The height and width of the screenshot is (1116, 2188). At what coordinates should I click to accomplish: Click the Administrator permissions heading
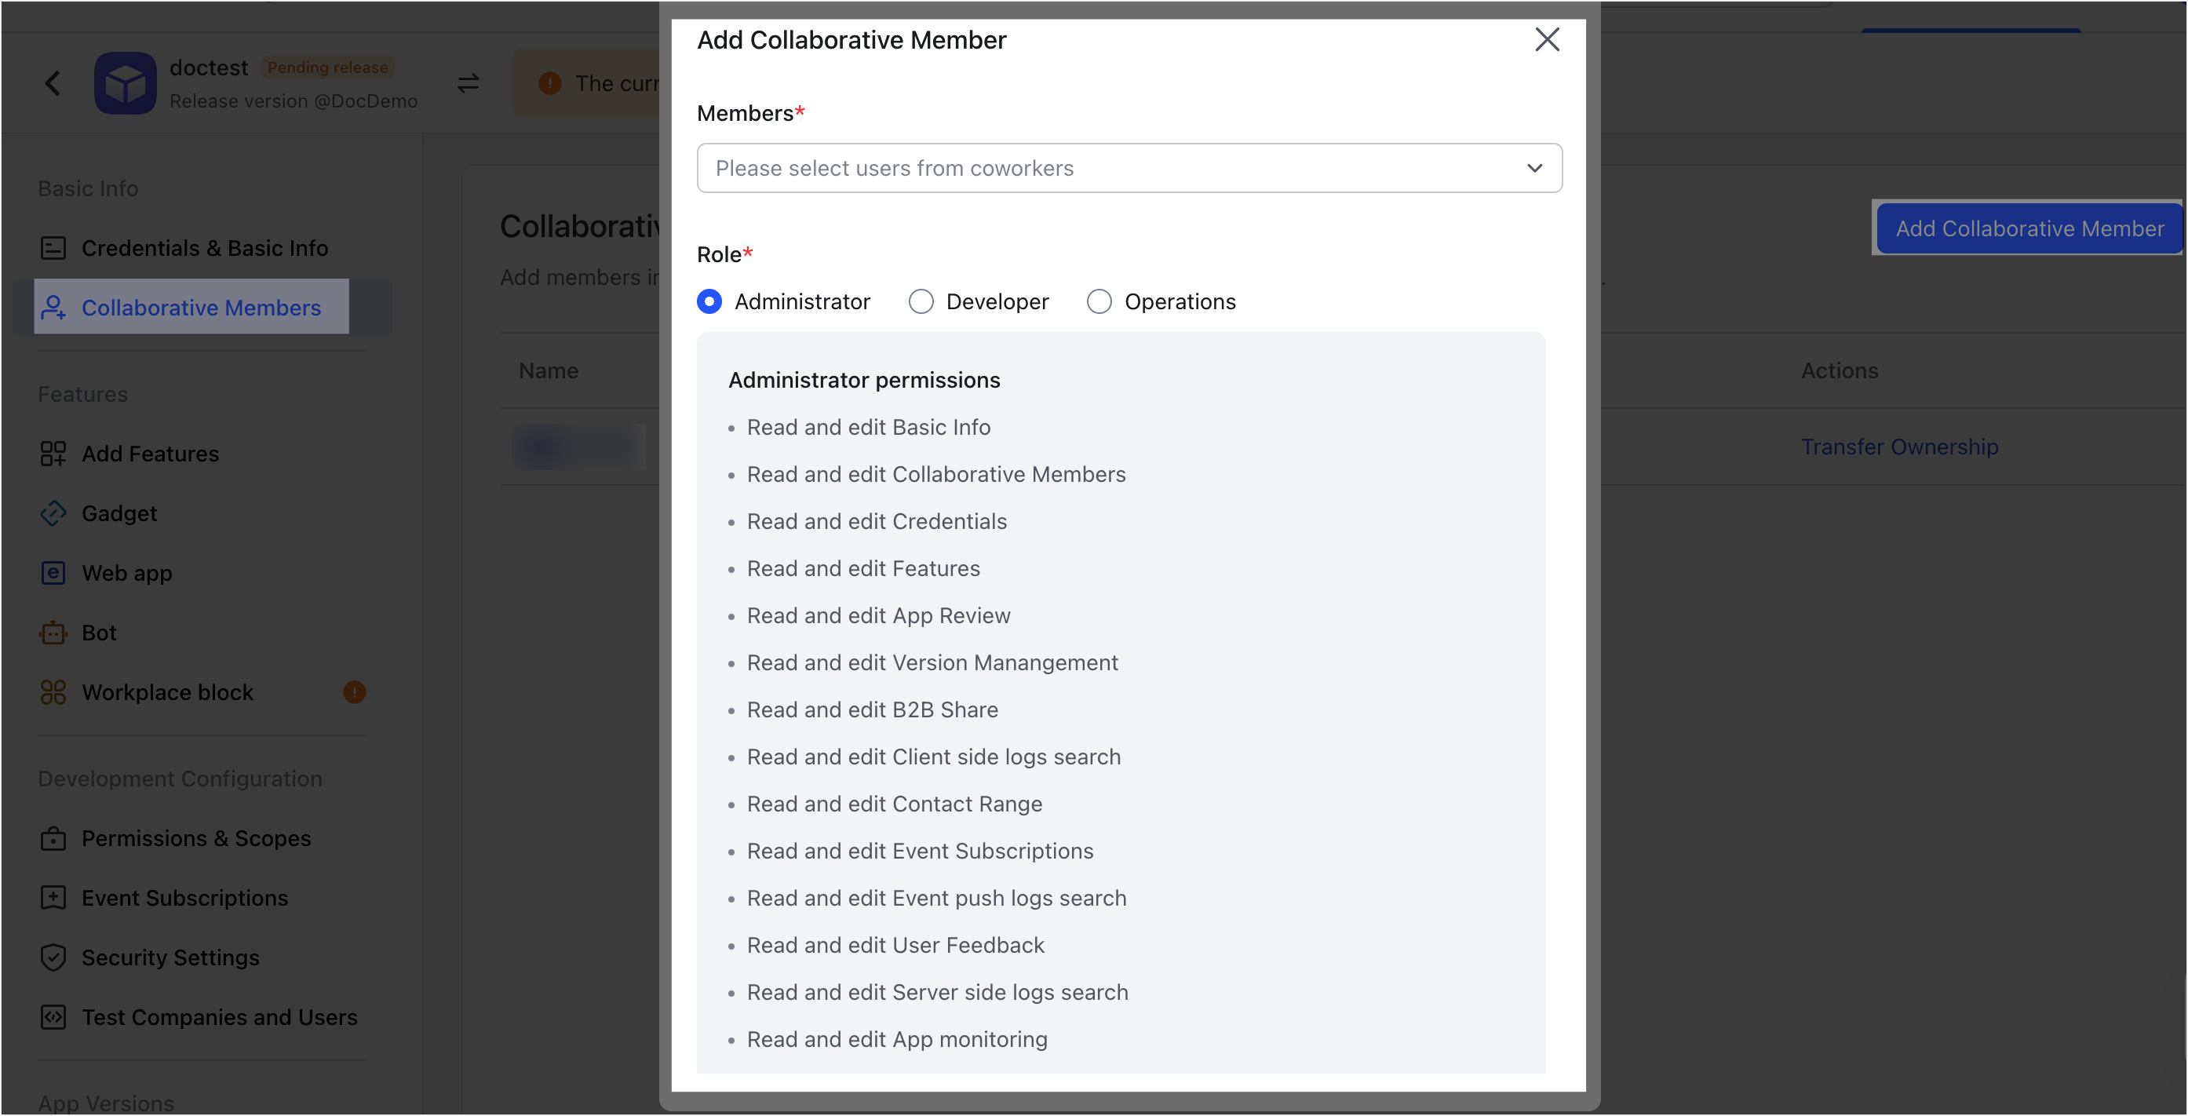(864, 381)
